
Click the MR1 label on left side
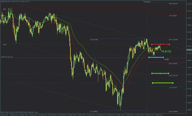tap(5, 45)
